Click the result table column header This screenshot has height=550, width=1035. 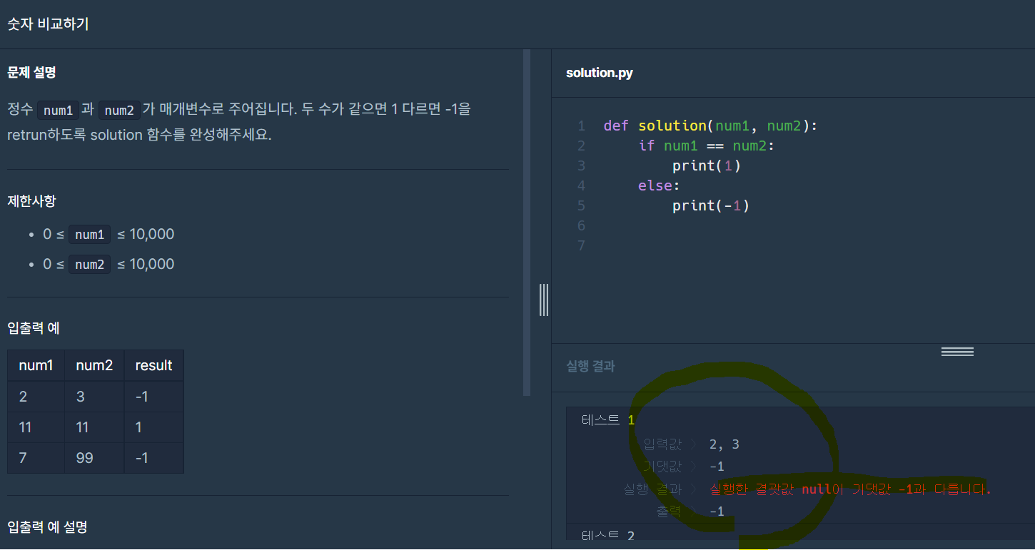coord(153,365)
